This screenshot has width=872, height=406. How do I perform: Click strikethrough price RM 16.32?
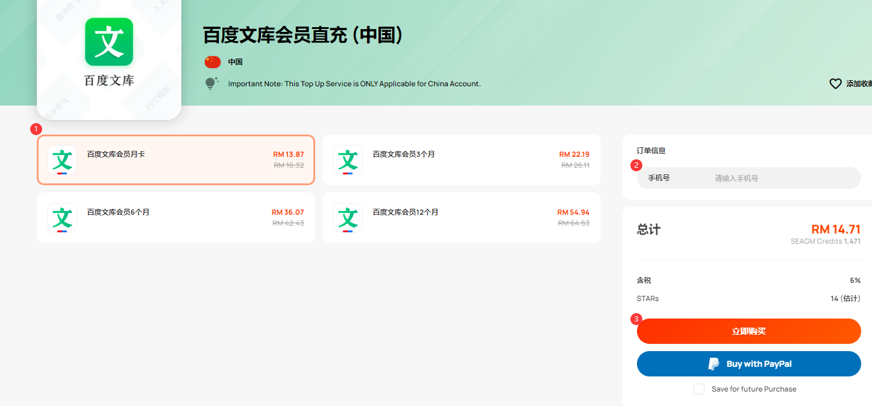coord(289,165)
